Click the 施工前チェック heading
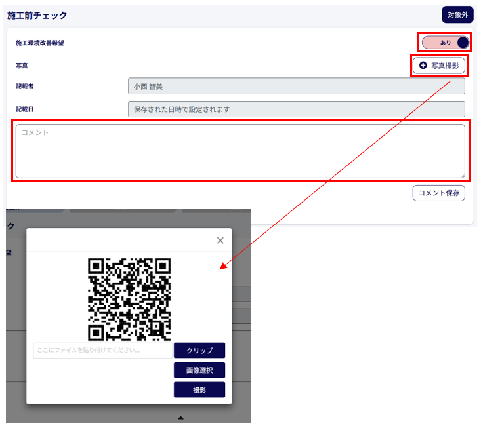 coord(37,15)
